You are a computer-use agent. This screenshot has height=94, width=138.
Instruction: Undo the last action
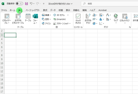click(x=31, y=4)
